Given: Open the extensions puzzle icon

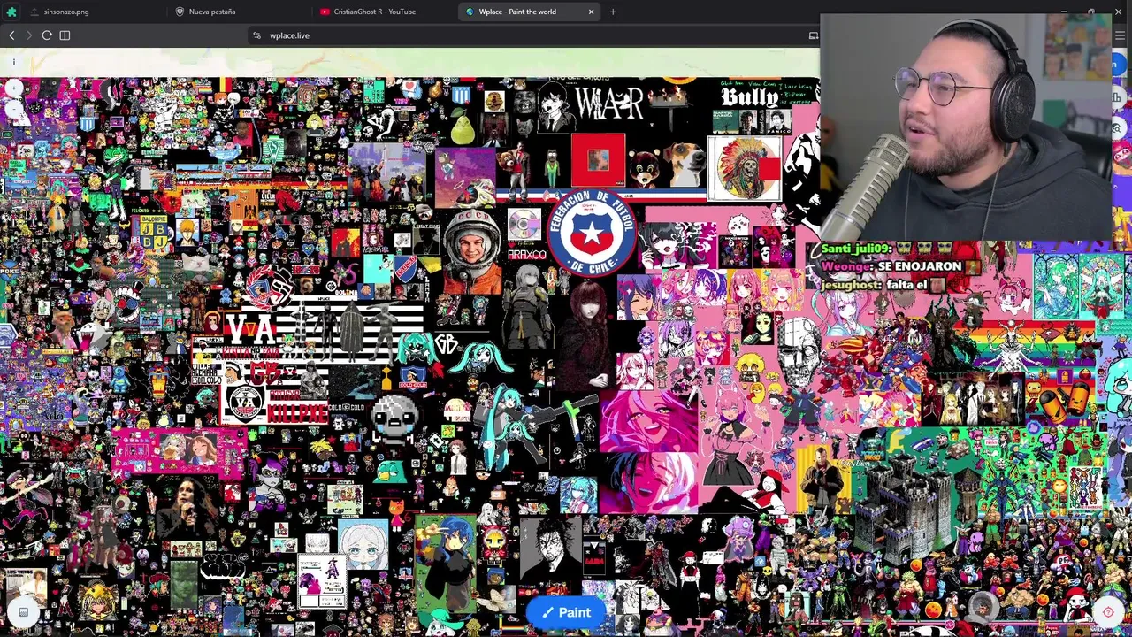Looking at the screenshot, I should click(x=11, y=12).
